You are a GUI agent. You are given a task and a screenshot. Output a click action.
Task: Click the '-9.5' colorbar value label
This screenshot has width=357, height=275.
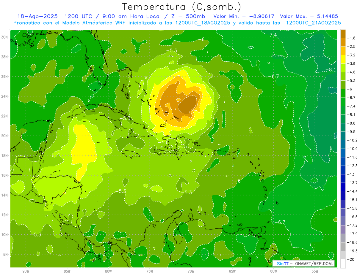[352, 131]
